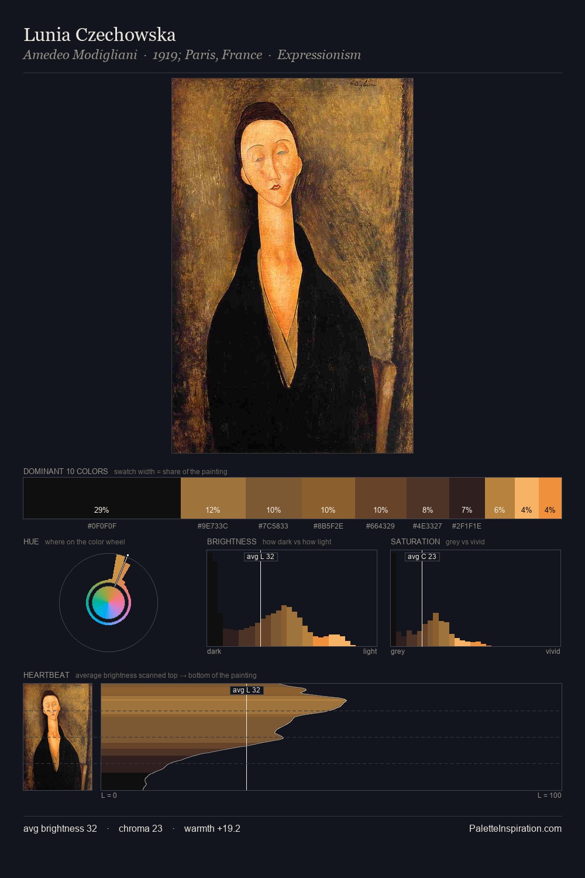Click the 'avg C 23' label in Saturation chart
Image resolution: width=585 pixels, height=878 pixels.
coord(422,557)
